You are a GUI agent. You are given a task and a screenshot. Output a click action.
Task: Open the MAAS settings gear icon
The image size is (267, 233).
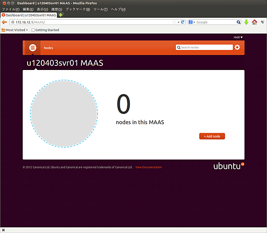pos(237,47)
